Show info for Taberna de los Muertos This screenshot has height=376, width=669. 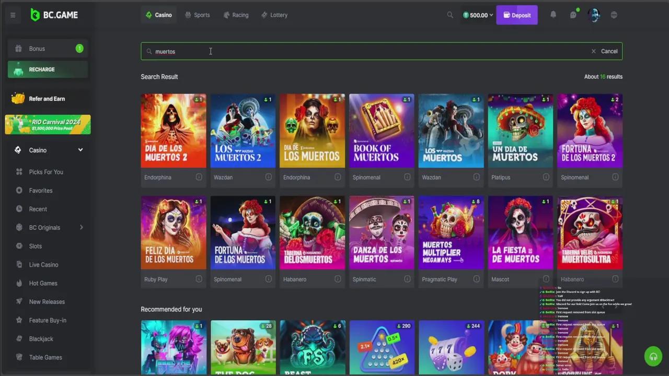tap(338, 279)
